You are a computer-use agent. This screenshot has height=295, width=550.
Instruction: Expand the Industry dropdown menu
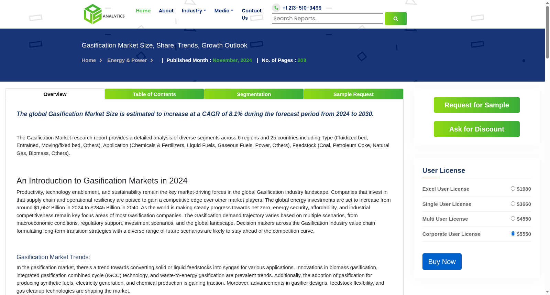click(194, 11)
